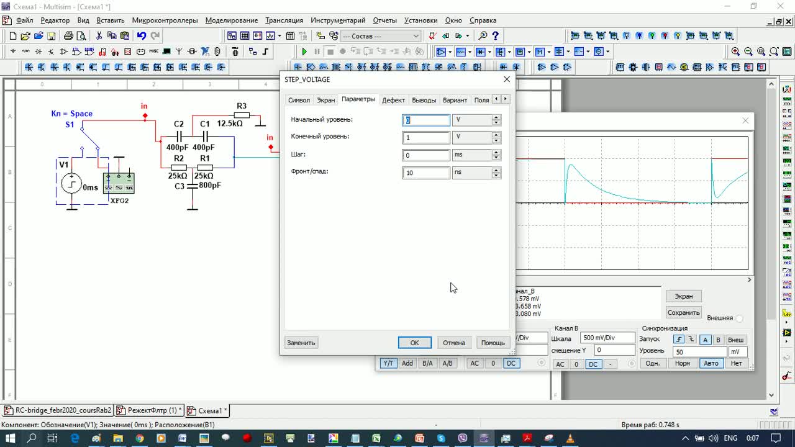Select trigger source A button
This screenshot has height=447, width=795.
[x=705, y=340]
